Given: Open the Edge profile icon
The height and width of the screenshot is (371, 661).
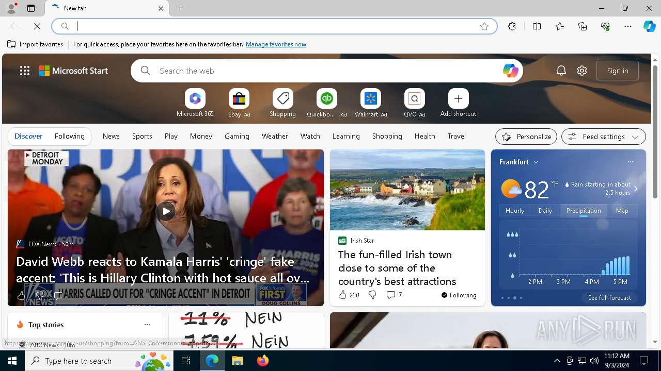Looking at the screenshot, I should click(x=11, y=8).
